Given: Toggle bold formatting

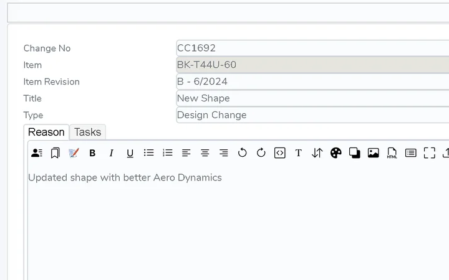Looking at the screenshot, I should tap(92, 153).
